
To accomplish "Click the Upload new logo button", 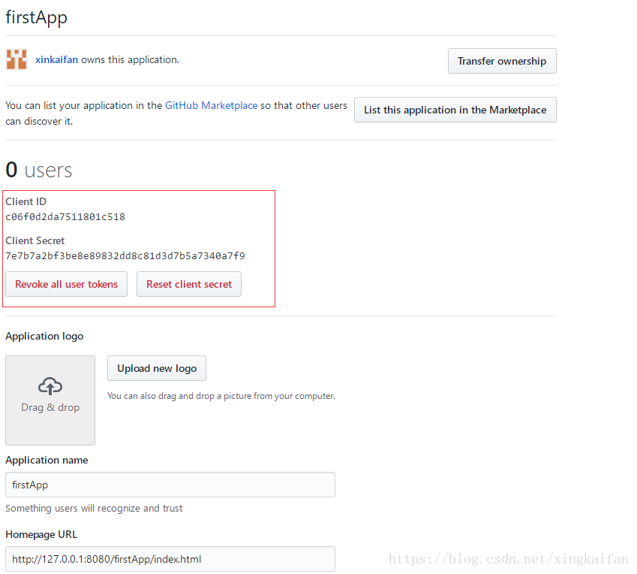I will pyautogui.click(x=157, y=368).
